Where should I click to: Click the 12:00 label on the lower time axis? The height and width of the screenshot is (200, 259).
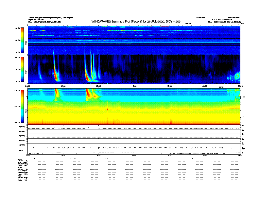click(134, 156)
